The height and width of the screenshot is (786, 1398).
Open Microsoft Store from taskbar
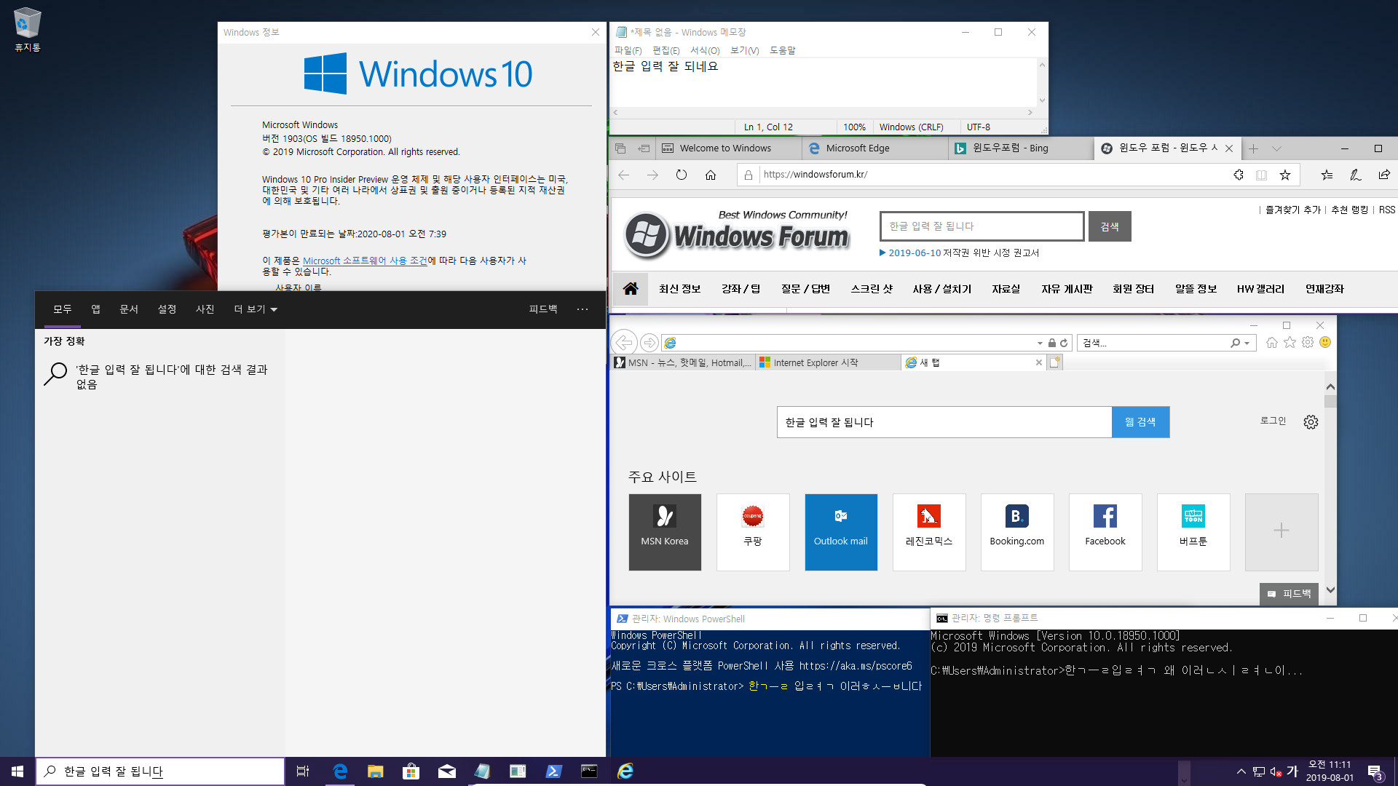tap(411, 771)
